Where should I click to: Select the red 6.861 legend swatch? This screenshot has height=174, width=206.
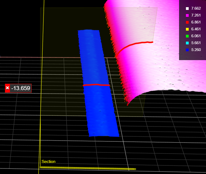point(187,22)
